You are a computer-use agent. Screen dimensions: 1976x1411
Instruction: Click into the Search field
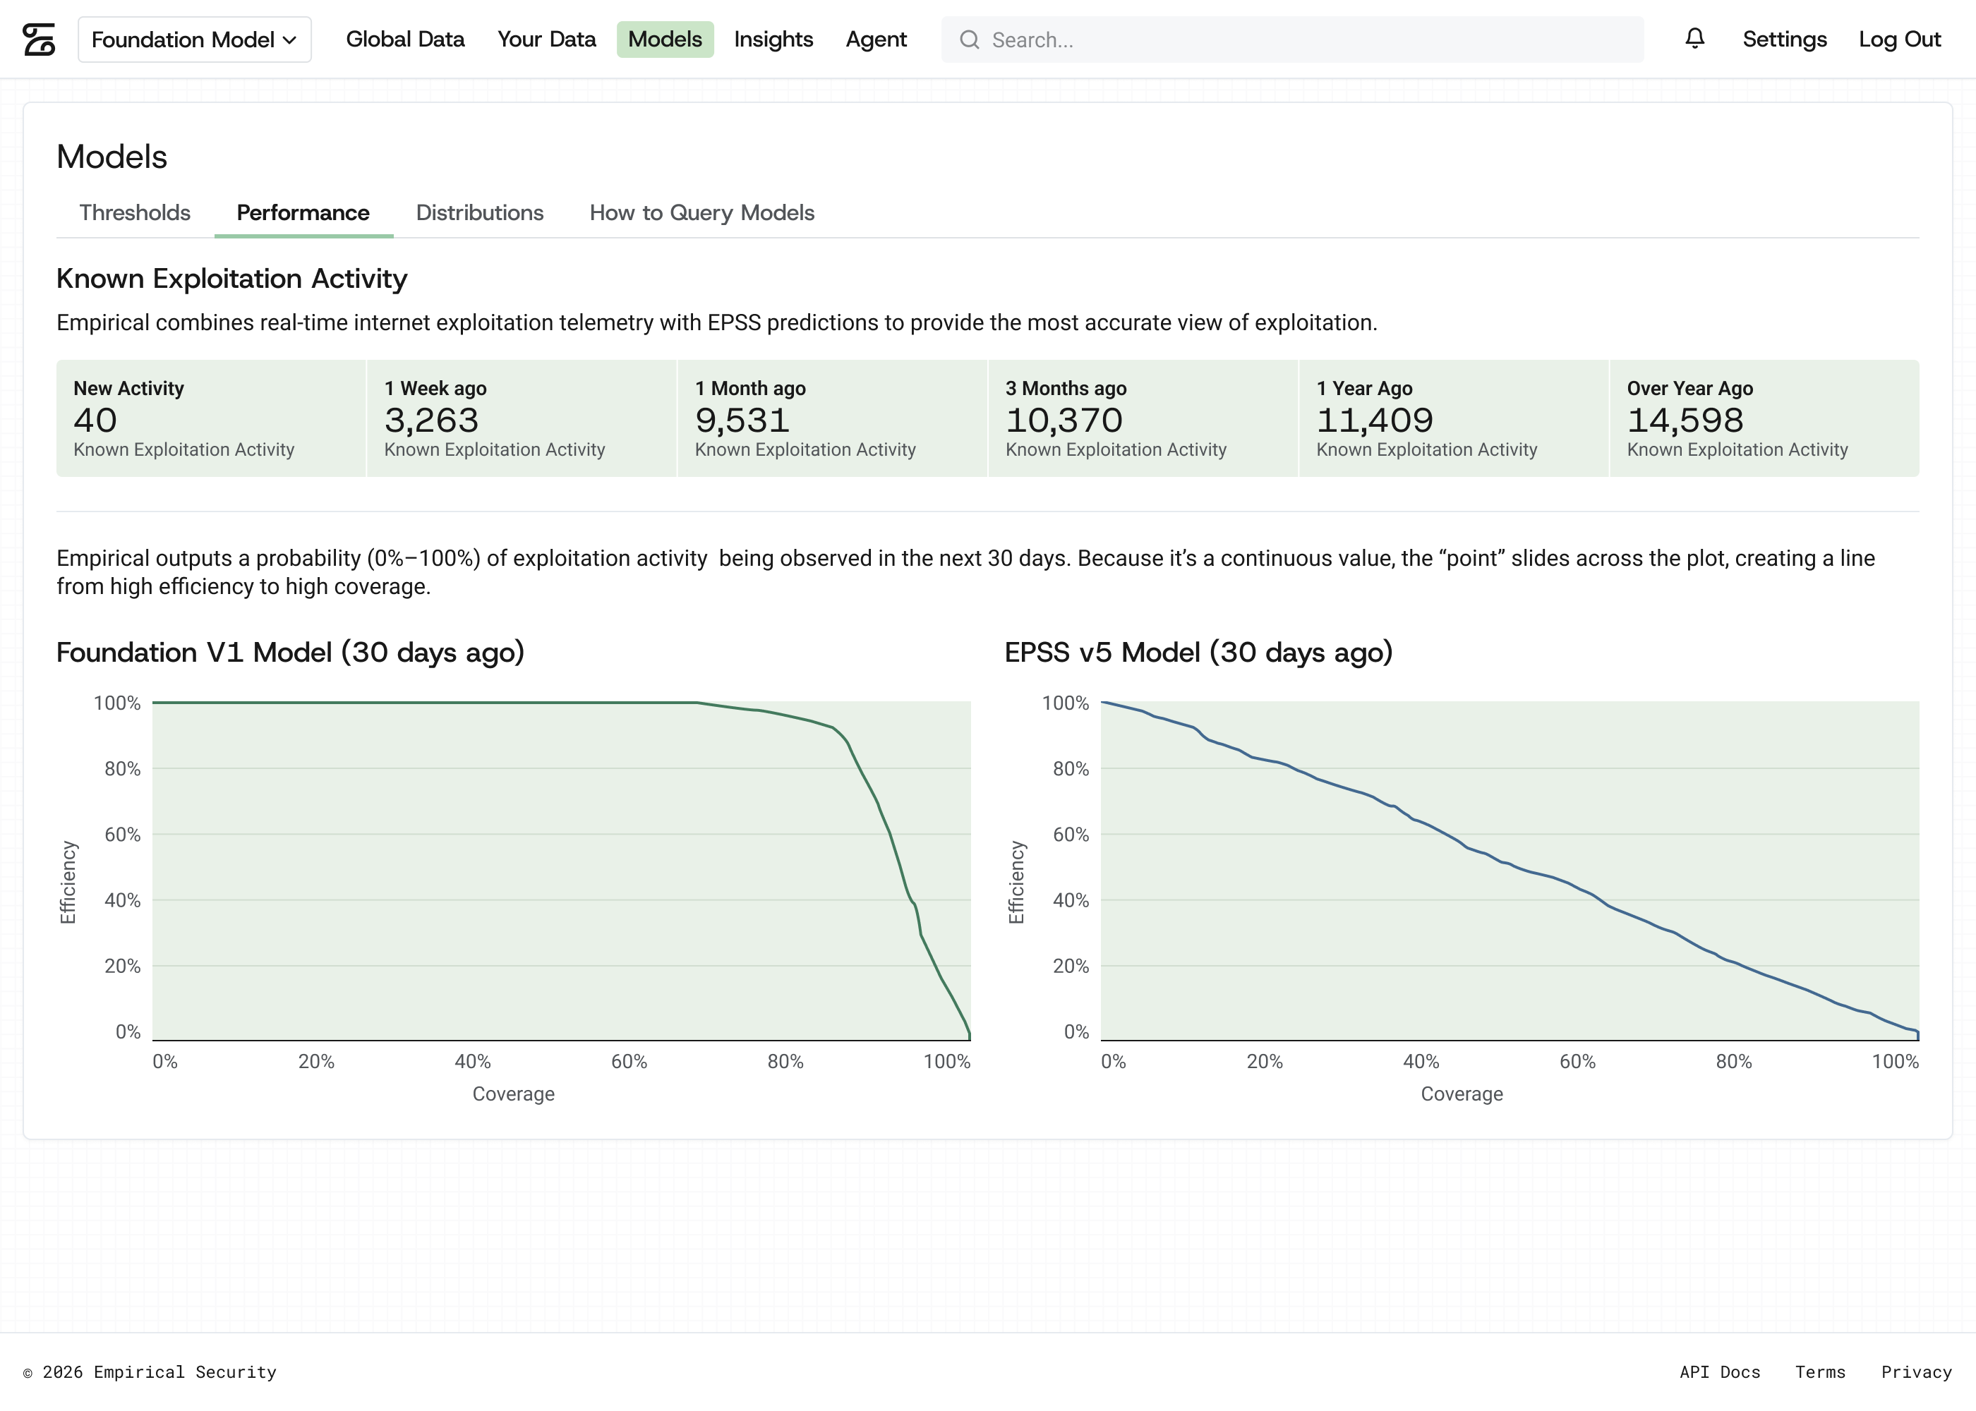1292,40
